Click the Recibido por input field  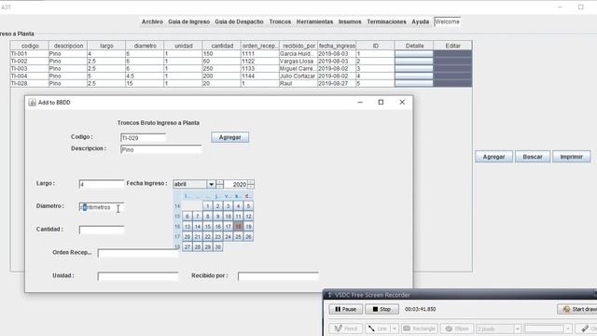click(278, 276)
